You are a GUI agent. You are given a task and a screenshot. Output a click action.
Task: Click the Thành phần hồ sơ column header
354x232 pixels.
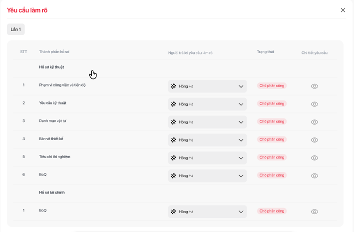[x=54, y=52]
